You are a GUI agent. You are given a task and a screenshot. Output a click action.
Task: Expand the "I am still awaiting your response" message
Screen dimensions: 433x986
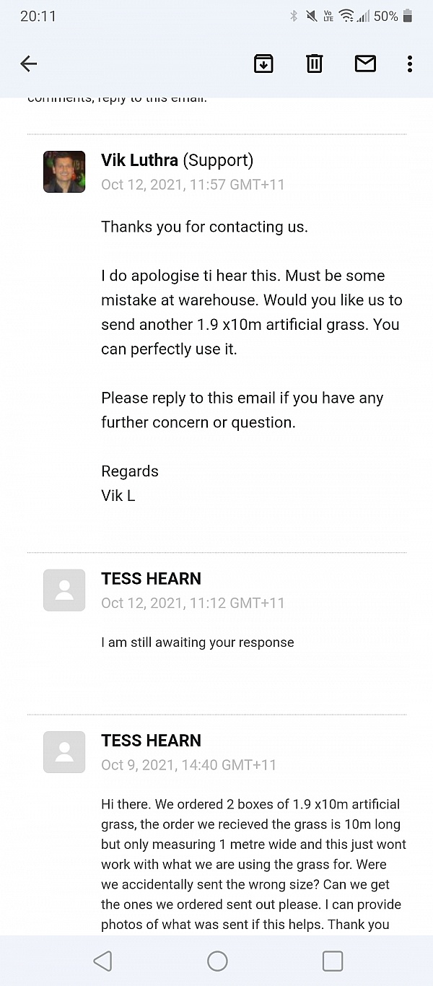pyautogui.click(x=197, y=642)
